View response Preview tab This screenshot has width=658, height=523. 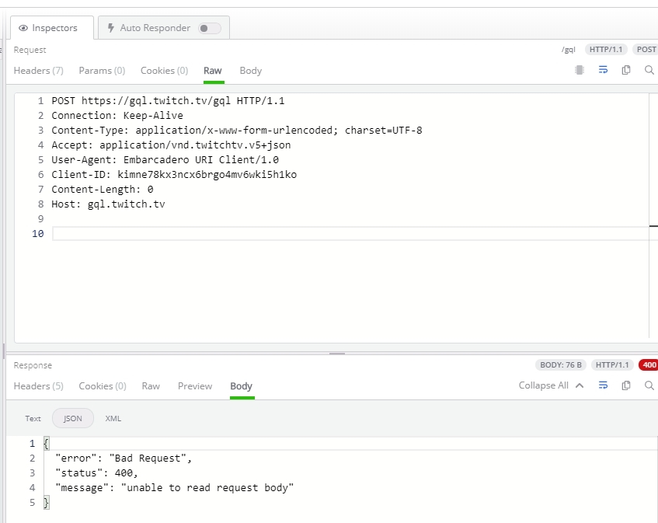195,385
